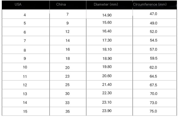
Task: Click USA size 15 cell
Action: coord(25,112)
